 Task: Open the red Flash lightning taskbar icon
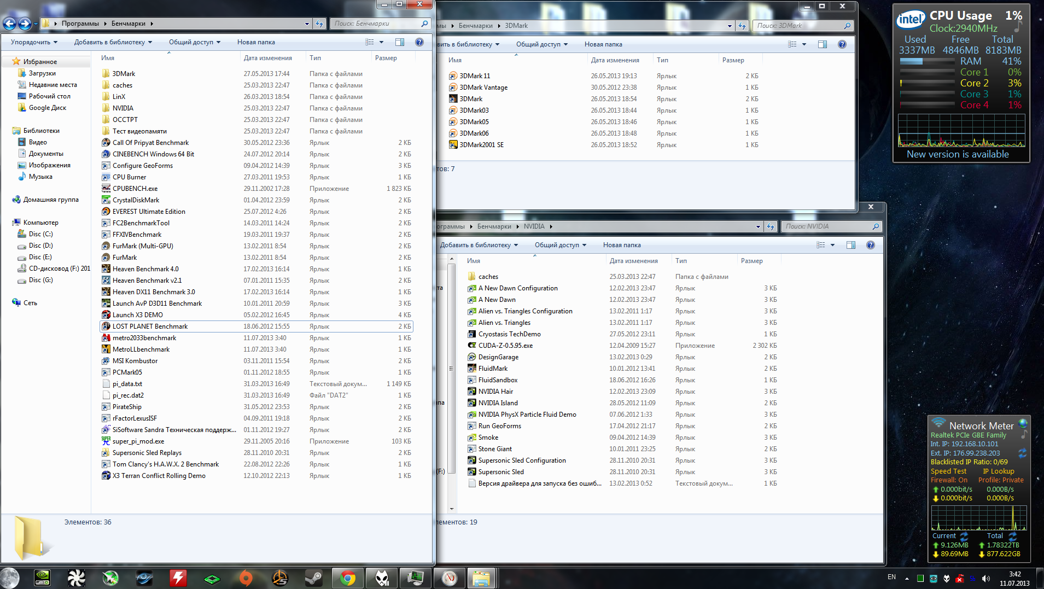tap(178, 578)
